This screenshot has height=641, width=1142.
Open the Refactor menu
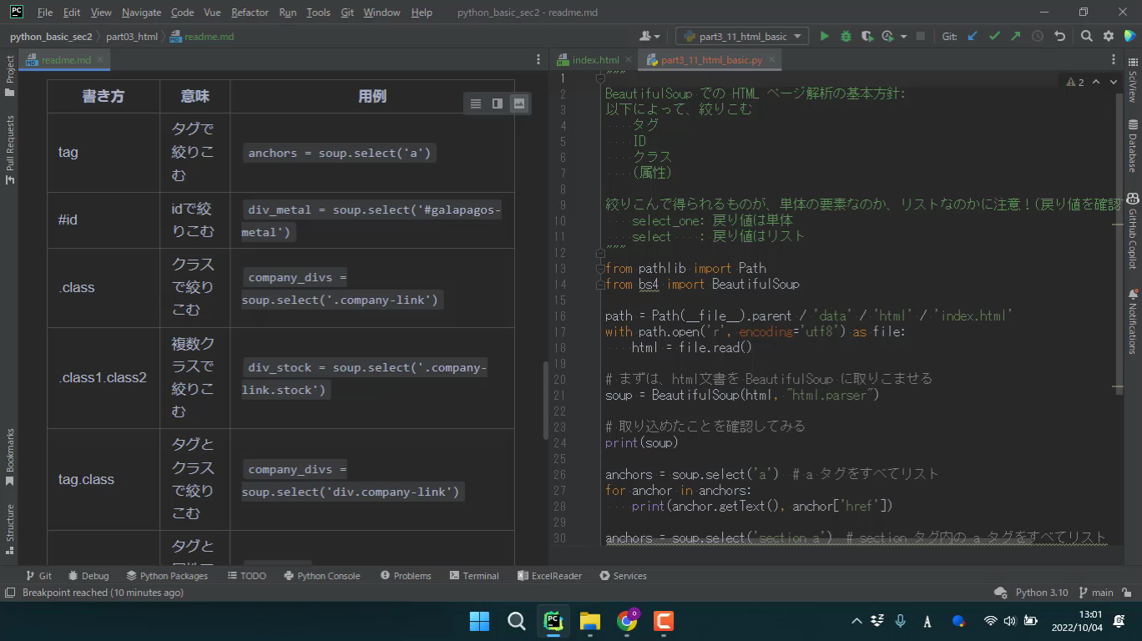250,13
